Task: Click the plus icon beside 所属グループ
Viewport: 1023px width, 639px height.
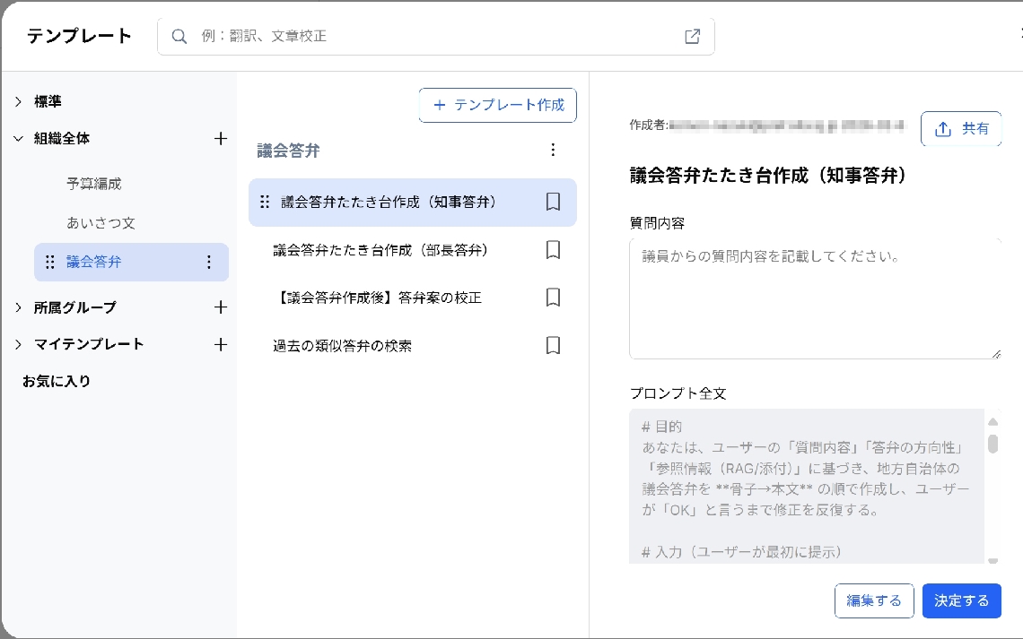Action: (x=220, y=307)
